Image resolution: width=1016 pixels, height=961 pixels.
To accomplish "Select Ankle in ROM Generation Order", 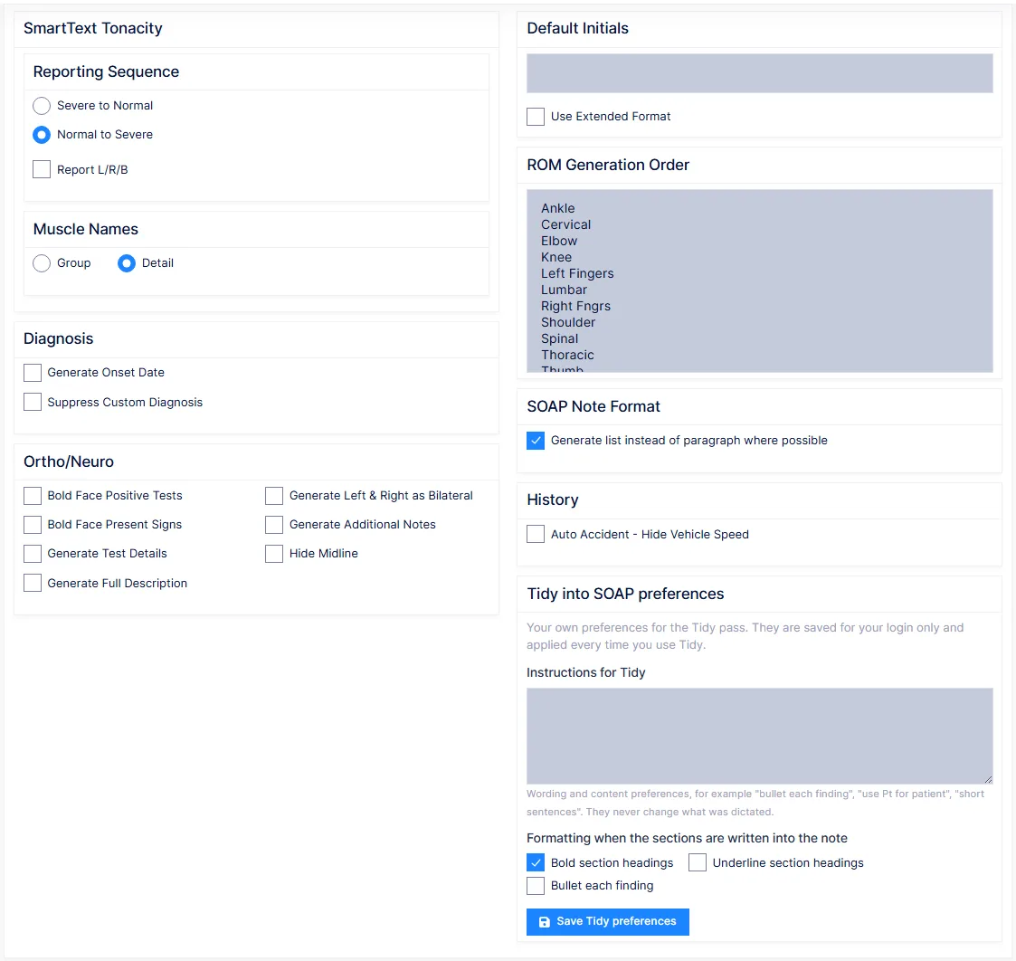I will 558,208.
